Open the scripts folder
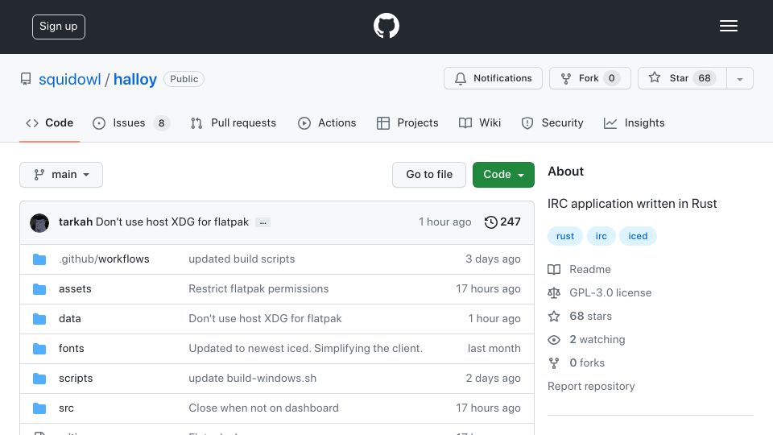This screenshot has height=435, width=773. [x=76, y=379]
